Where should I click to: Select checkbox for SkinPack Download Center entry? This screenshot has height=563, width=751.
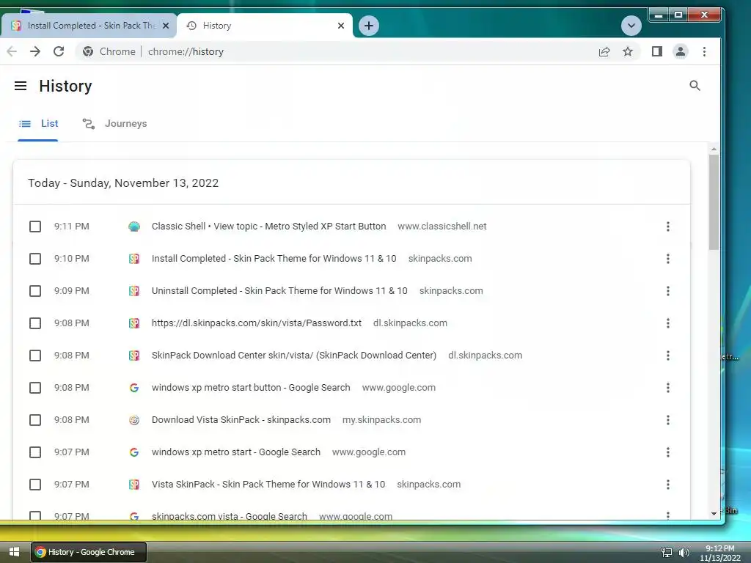pyautogui.click(x=35, y=356)
